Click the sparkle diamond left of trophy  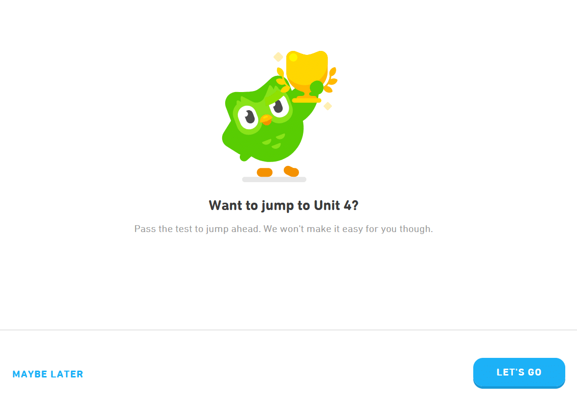[278, 57]
